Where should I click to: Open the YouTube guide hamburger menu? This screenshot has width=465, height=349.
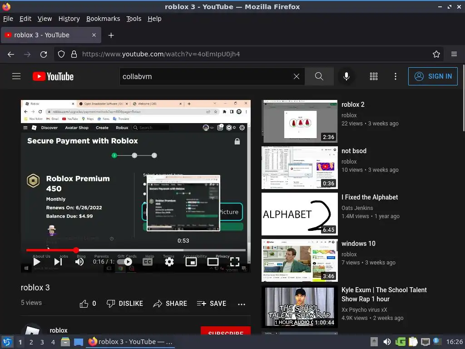16,76
